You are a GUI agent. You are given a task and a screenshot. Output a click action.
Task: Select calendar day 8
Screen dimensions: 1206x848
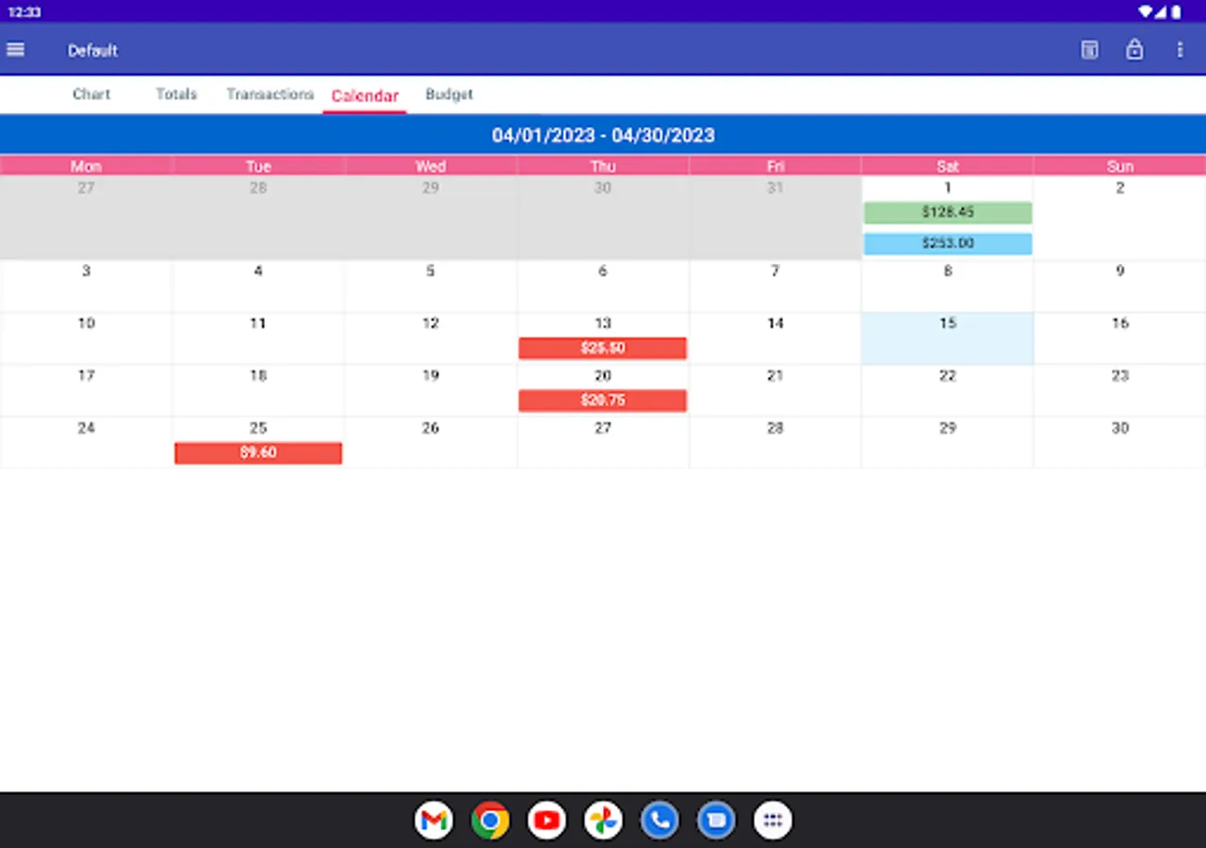(948, 286)
